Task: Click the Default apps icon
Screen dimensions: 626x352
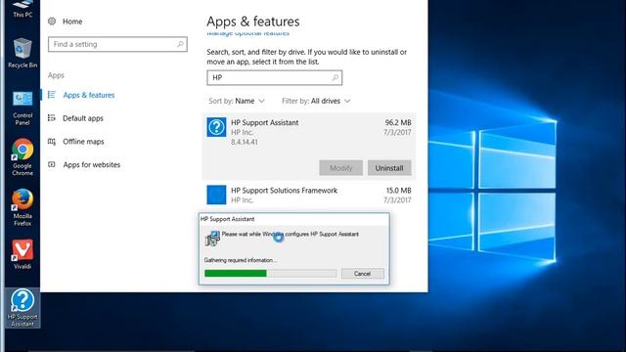Action: point(52,117)
